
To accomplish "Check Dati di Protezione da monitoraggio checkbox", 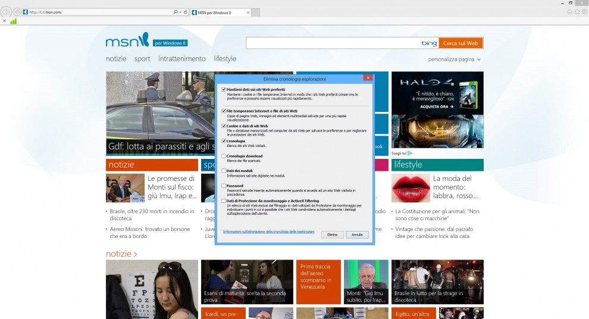I will click(x=224, y=201).
